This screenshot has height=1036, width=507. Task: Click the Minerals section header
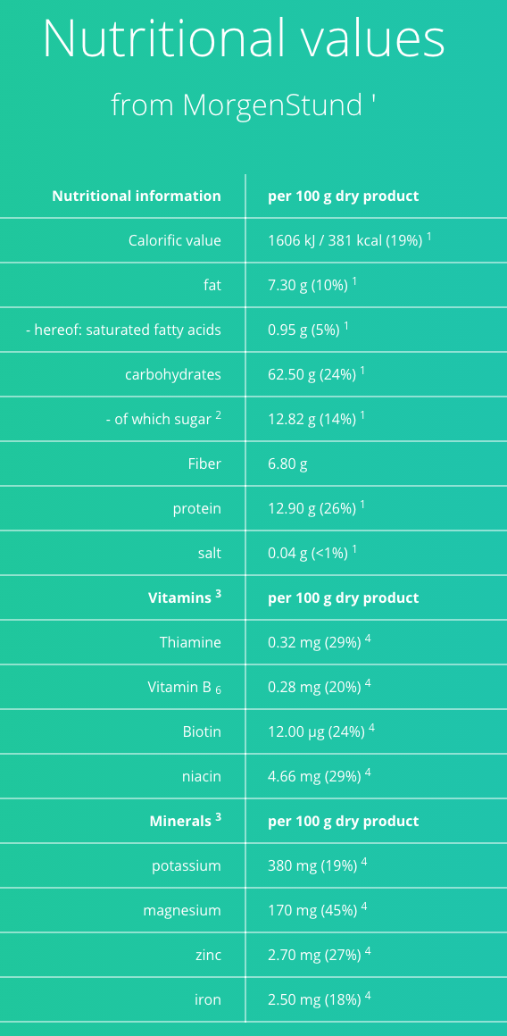tap(186, 821)
